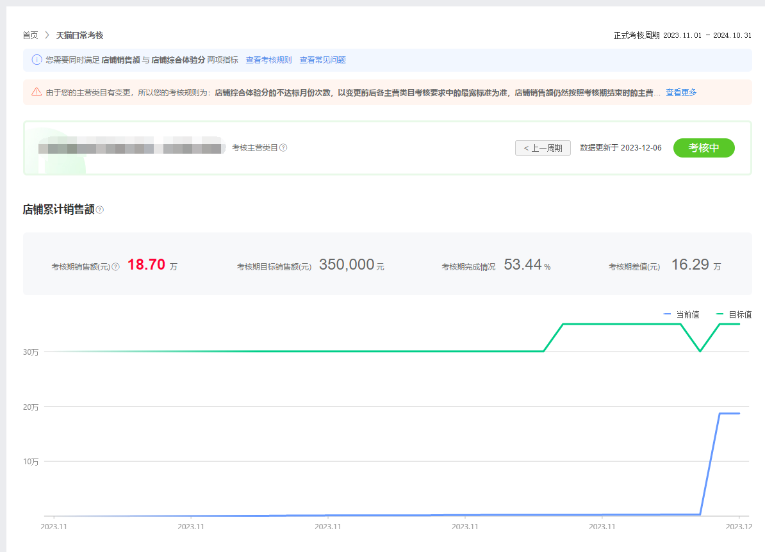The height and width of the screenshot is (552, 765).
Task: Click help icon beside 店铺累计销售额 heading
Action: [100, 210]
